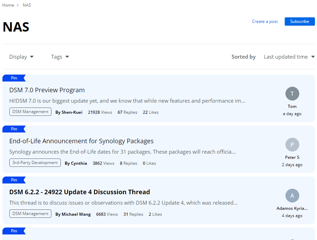Image resolution: width=317 pixels, height=240 pixels.
Task: Click the Pin badge on DSM 6.2.2 thread
Action: [x=14, y=180]
